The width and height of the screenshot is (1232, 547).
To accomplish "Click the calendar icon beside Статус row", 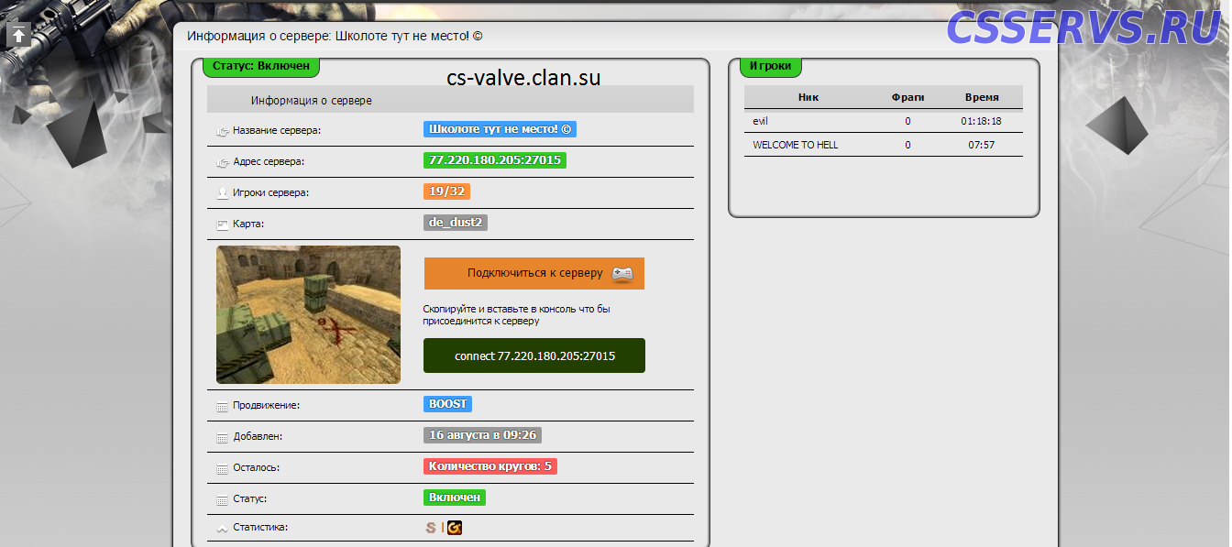I will (222, 500).
